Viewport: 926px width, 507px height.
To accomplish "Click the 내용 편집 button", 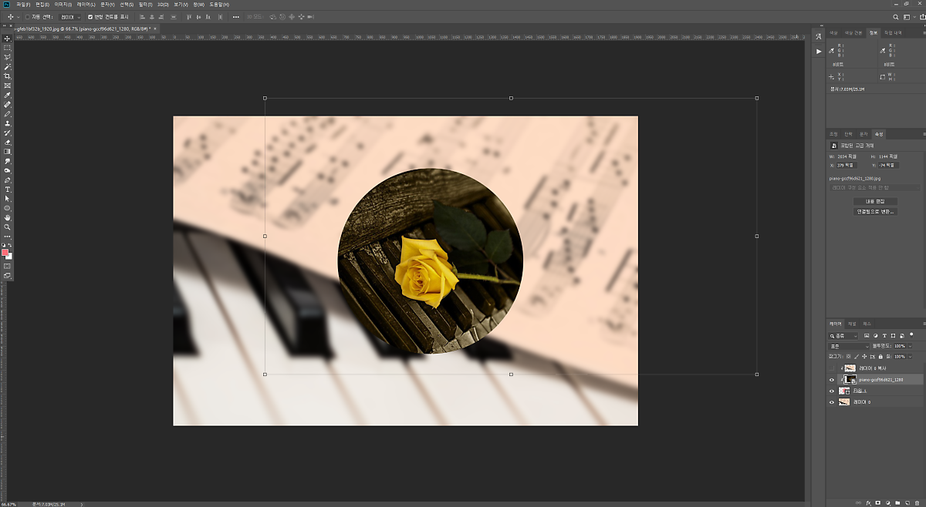I will [x=875, y=201].
